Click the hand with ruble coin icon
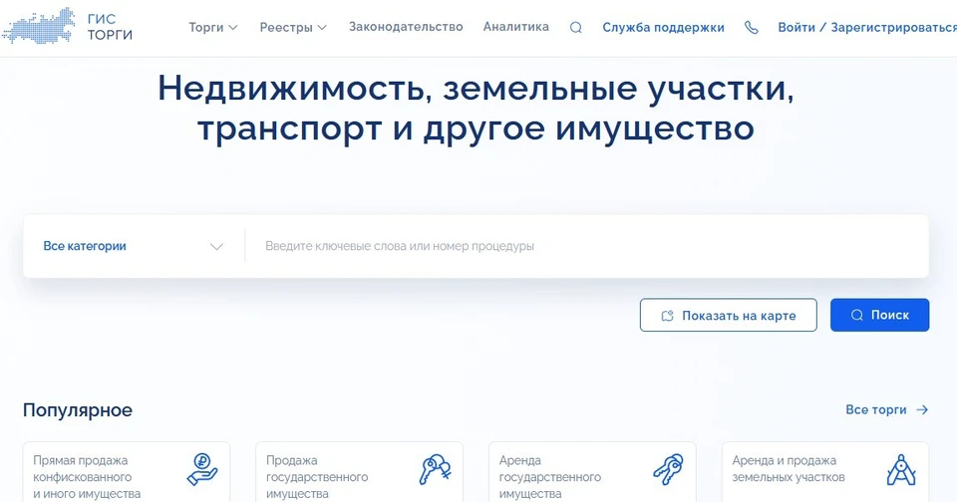 point(202,470)
